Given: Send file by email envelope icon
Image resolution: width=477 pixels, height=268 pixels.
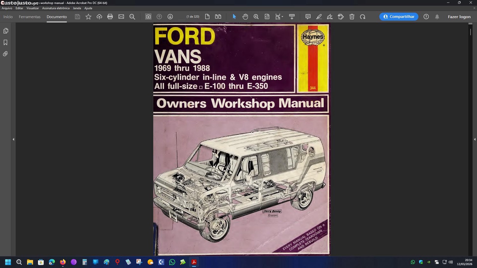Looking at the screenshot, I should [121, 17].
